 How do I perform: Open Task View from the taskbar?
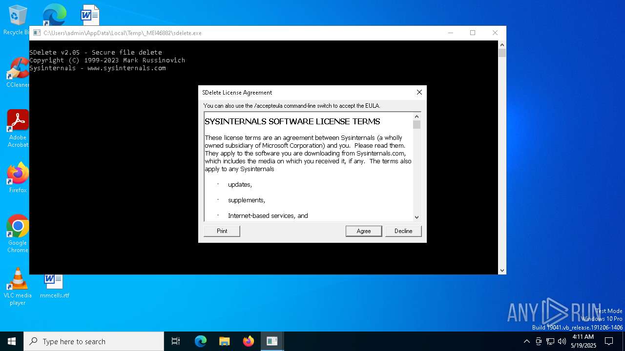(x=176, y=341)
